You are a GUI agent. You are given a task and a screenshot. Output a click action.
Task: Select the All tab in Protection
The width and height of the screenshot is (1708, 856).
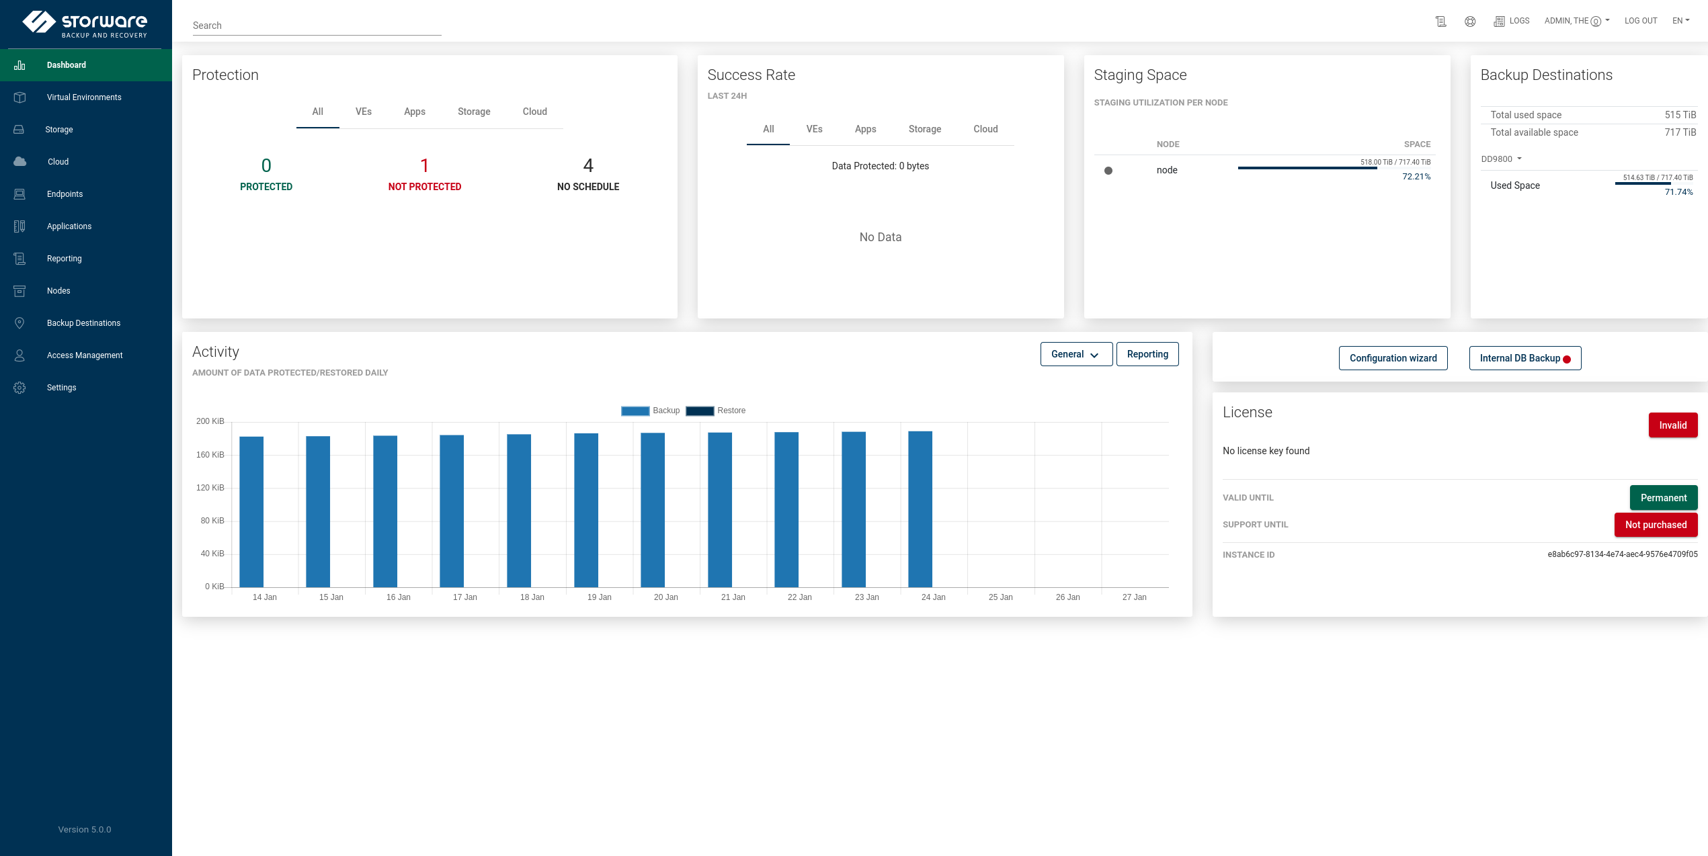317,112
